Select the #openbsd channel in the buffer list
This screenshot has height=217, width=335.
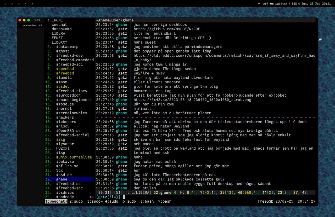click(65, 69)
